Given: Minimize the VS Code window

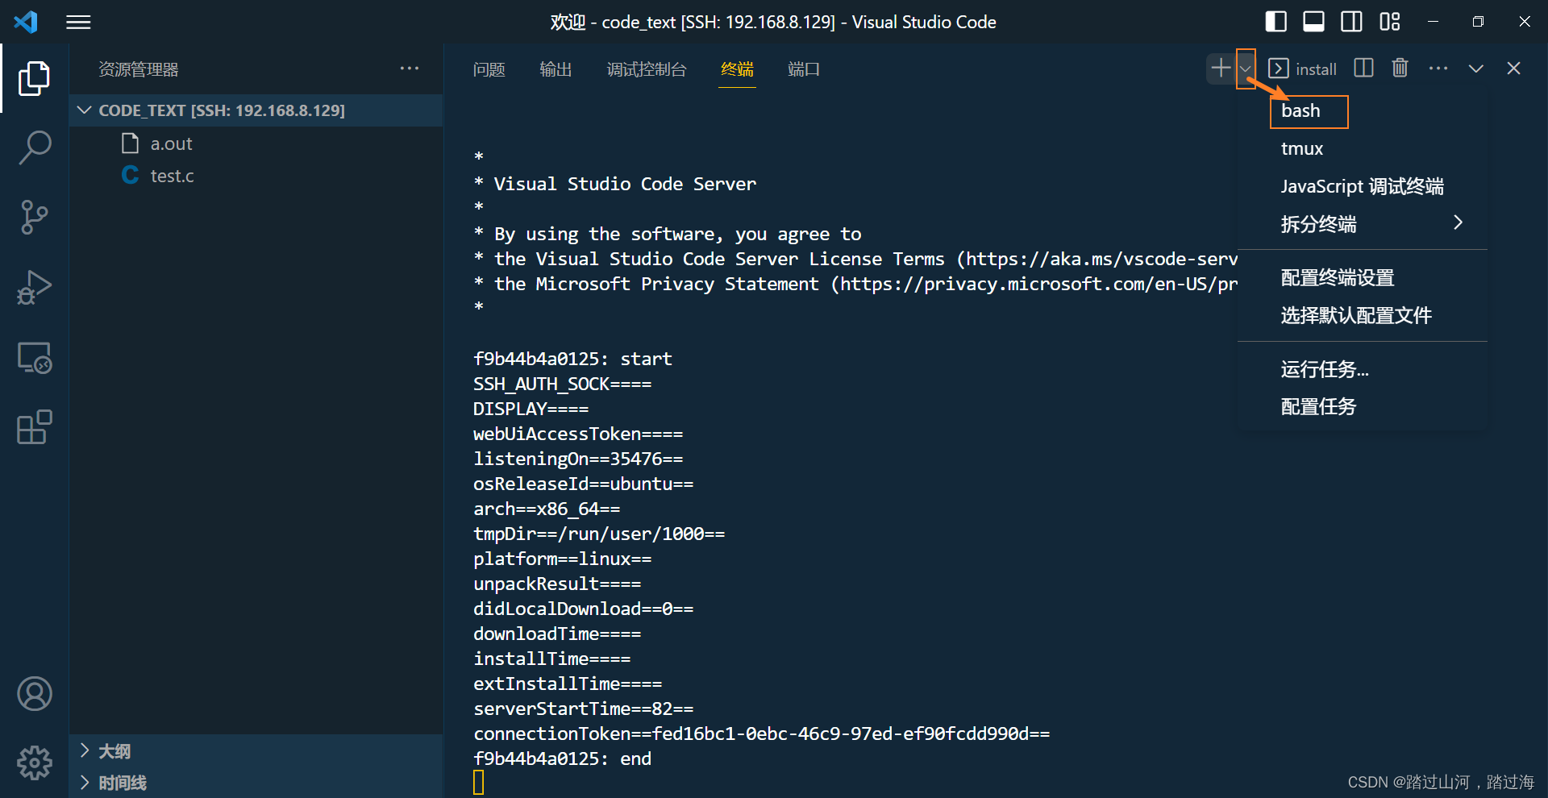Looking at the screenshot, I should [x=1433, y=22].
